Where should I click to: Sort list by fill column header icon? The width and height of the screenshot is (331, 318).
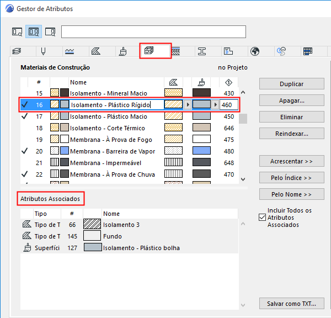click(x=173, y=82)
